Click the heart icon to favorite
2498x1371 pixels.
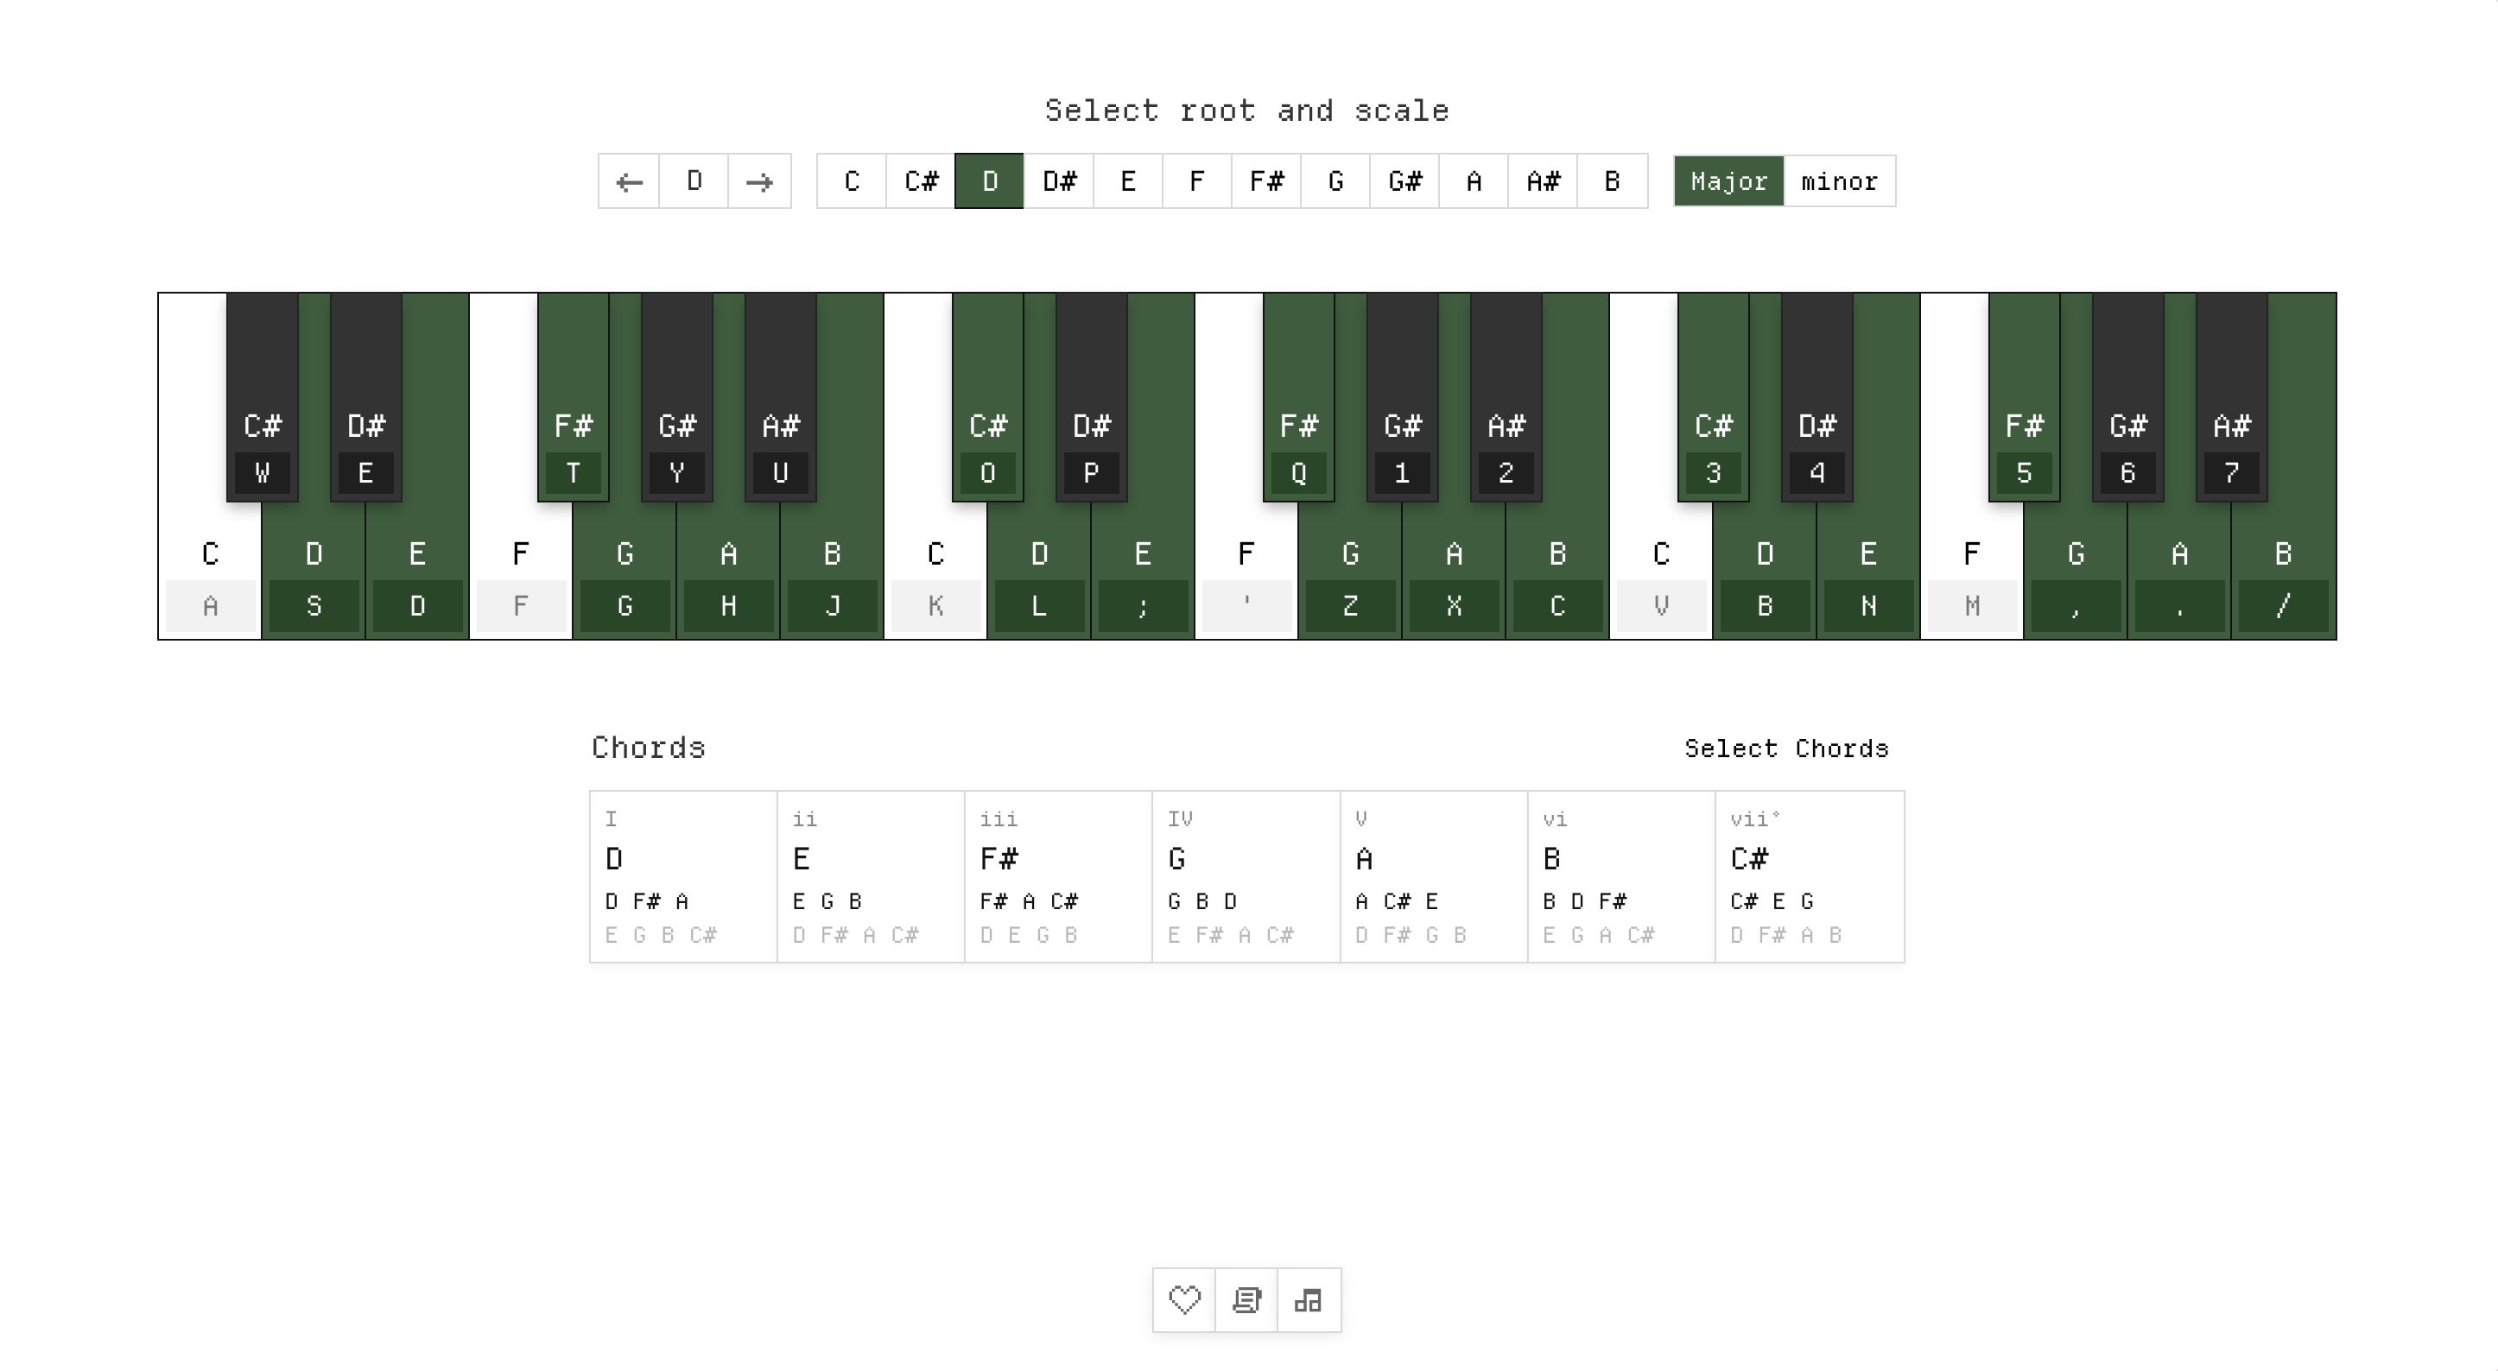point(1185,1300)
